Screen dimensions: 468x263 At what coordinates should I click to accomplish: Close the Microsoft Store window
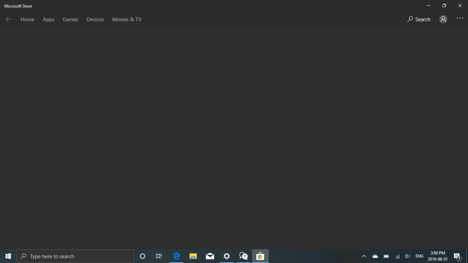pos(460,6)
